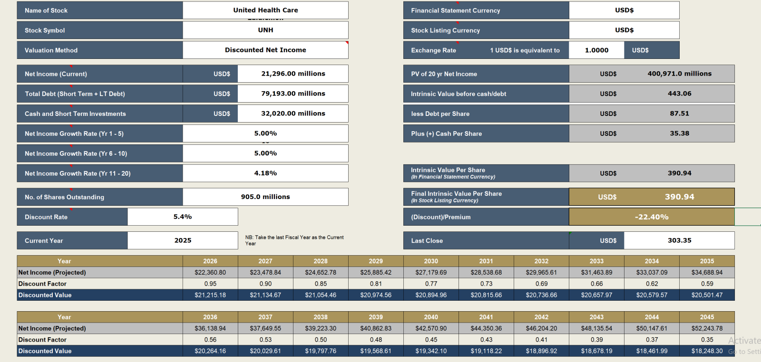761x362 pixels.
Task: Click the 905.0 millions shares cell
Action: [265, 197]
